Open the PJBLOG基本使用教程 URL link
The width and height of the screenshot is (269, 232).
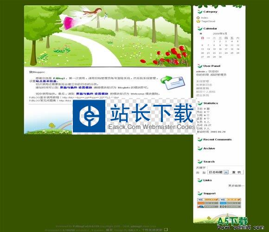click(90, 97)
